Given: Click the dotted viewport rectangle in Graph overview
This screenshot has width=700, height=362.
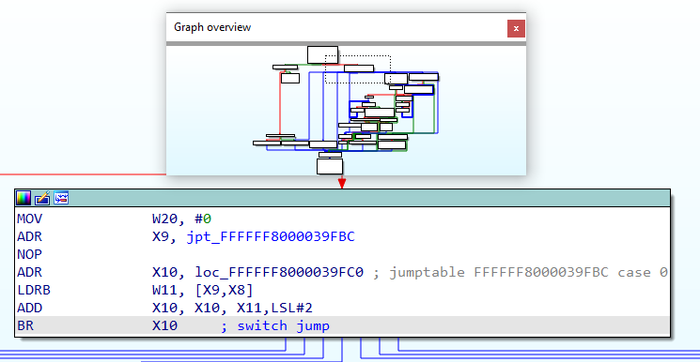Looking at the screenshot, I should coord(358,69).
